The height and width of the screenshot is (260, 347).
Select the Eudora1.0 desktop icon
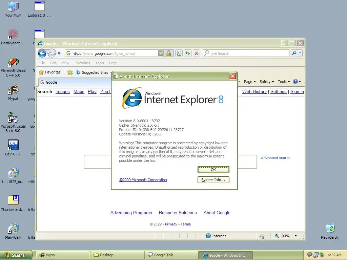pos(39,9)
